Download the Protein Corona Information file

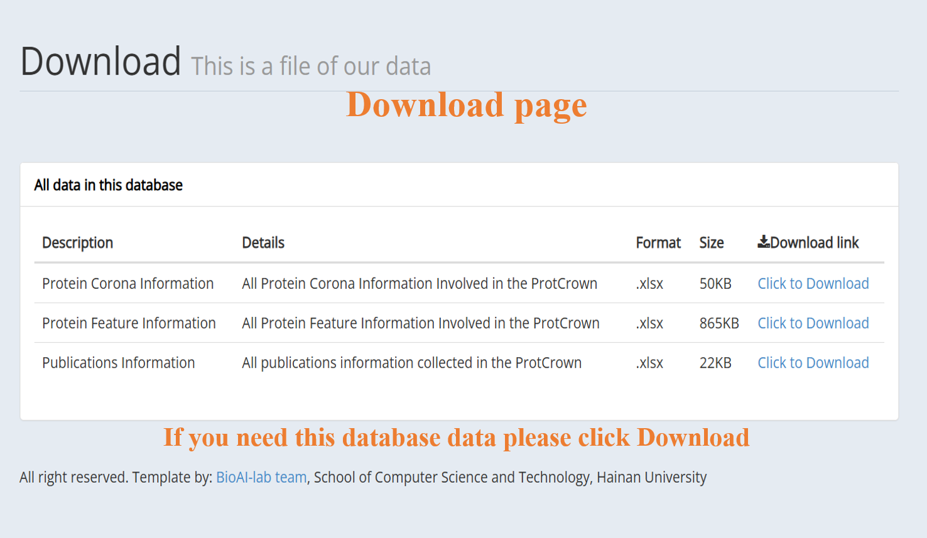pyautogui.click(x=813, y=284)
